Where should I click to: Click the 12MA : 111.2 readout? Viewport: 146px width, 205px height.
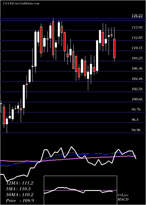tap(20, 183)
